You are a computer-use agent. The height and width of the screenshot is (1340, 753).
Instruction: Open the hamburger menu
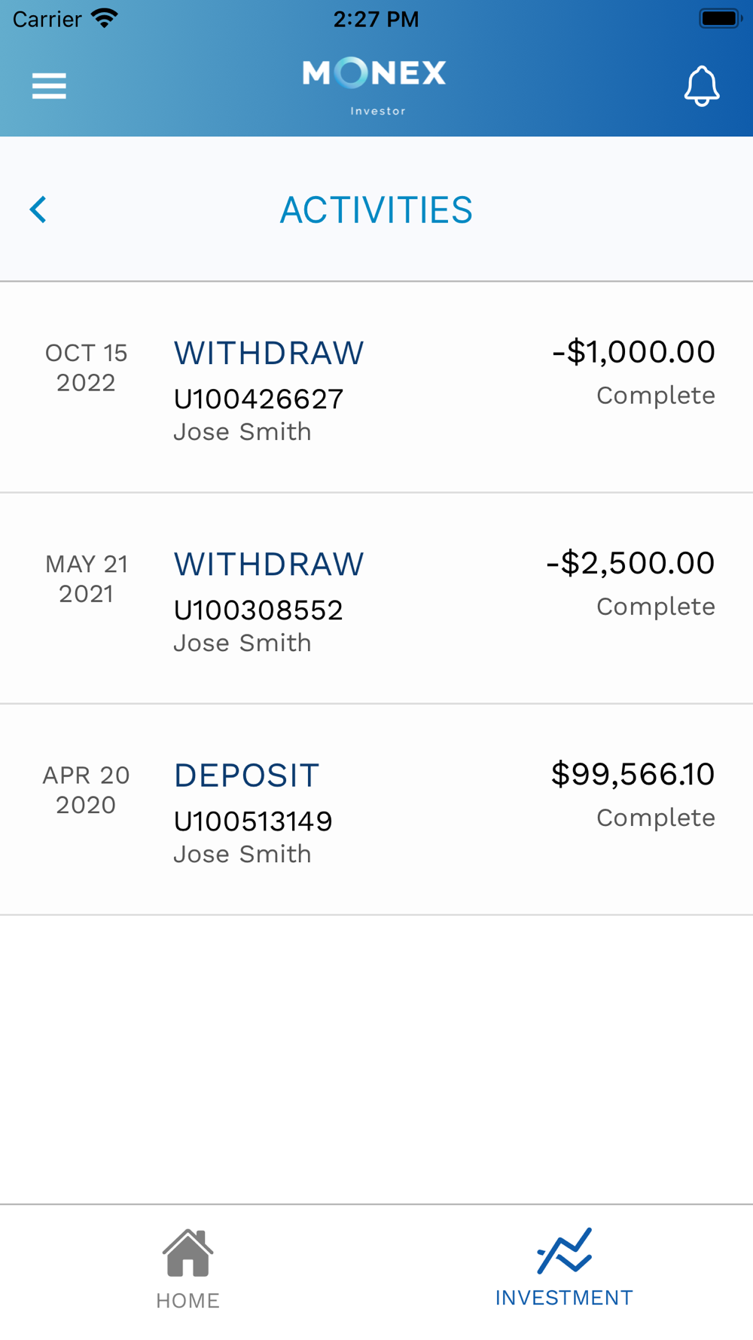pyautogui.click(x=49, y=86)
